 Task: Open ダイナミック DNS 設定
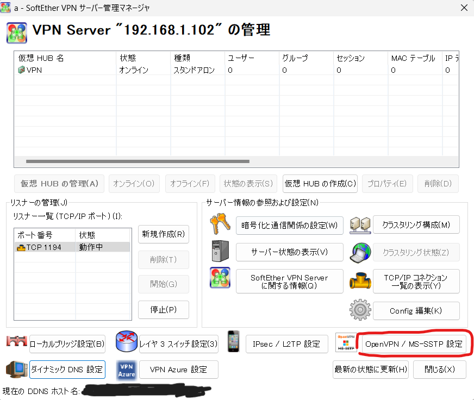point(67,370)
